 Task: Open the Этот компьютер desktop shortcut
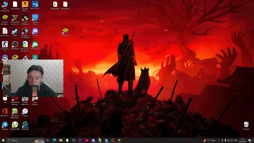(5, 6)
